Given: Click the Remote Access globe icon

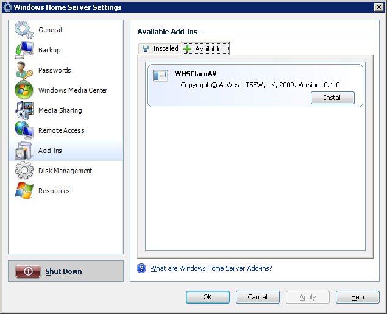Looking at the screenshot, I should (24, 130).
